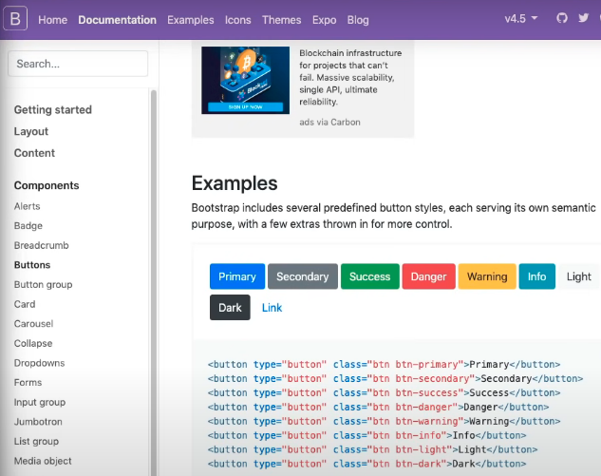Viewport: 601px width, 476px height.
Task: Click the Examples heading
Action: [235, 183]
